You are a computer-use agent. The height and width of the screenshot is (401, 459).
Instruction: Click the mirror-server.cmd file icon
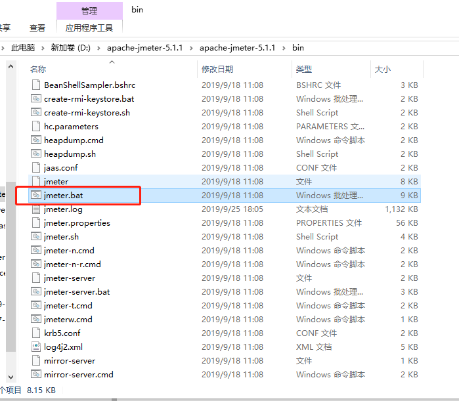[36, 374]
